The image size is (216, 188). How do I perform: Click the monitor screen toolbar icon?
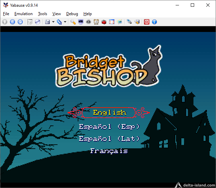tap(81, 22)
